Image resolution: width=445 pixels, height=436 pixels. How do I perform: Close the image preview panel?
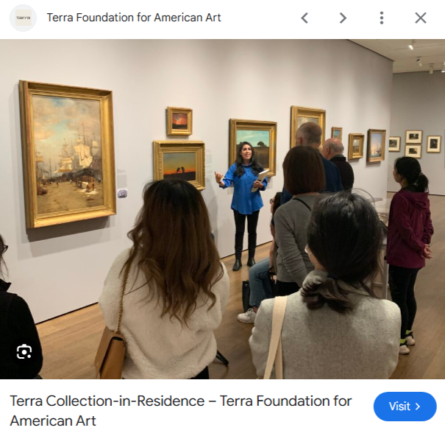[420, 18]
